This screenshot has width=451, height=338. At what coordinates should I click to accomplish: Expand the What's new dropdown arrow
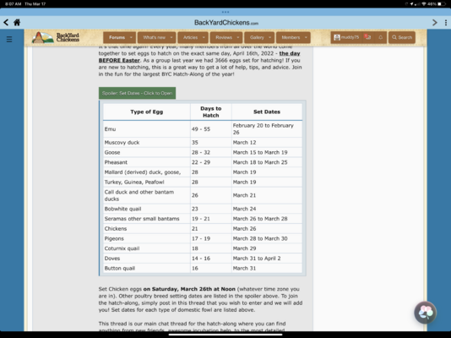pyautogui.click(x=171, y=37)
